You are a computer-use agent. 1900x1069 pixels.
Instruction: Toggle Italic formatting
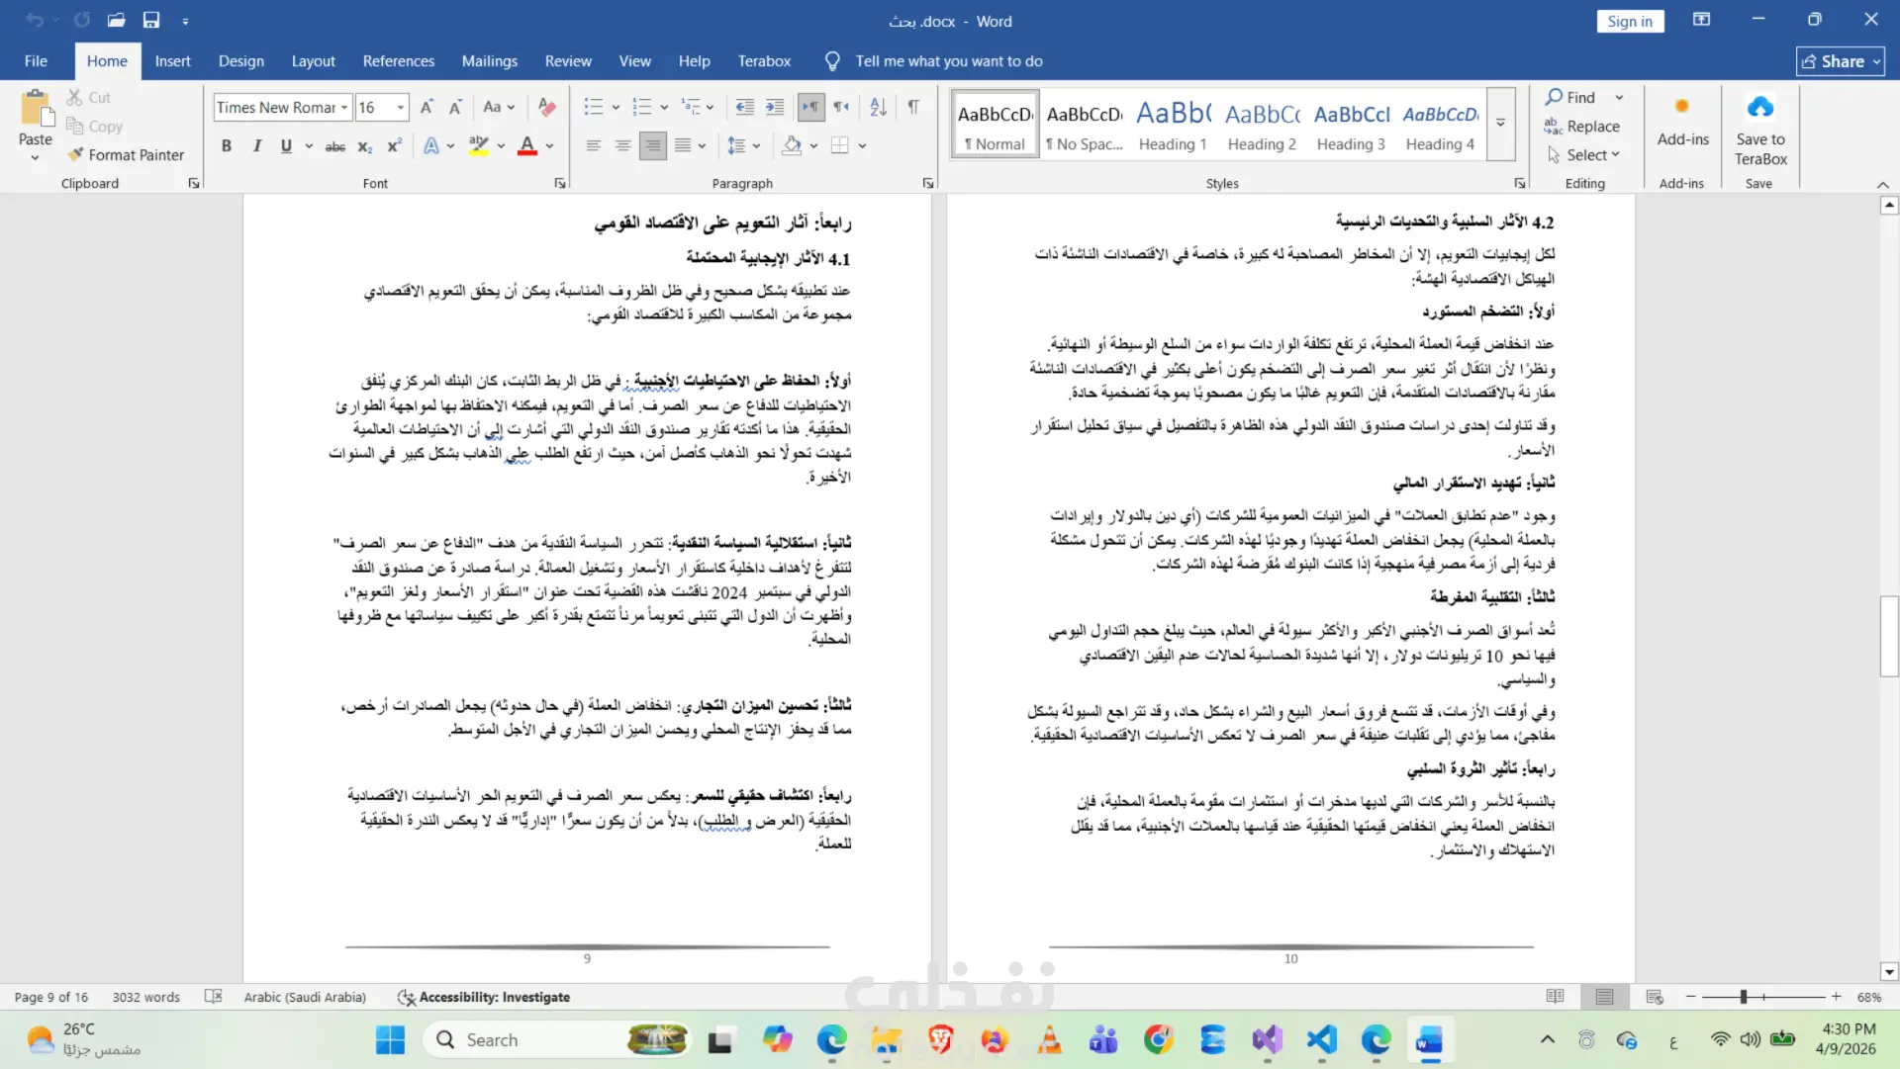point(256,145)
